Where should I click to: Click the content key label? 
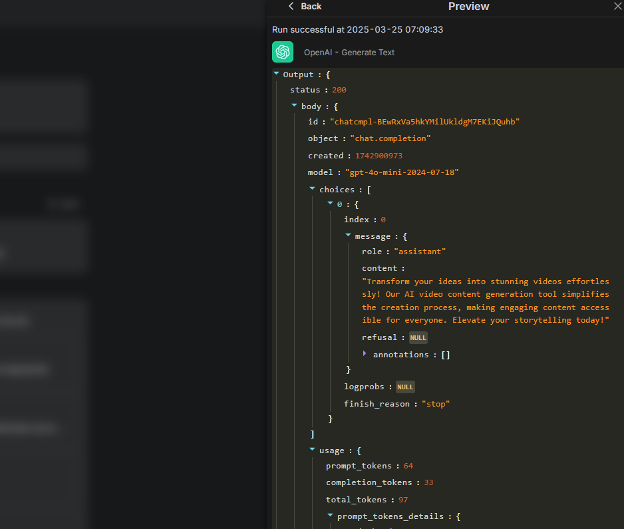click(379, 268)
